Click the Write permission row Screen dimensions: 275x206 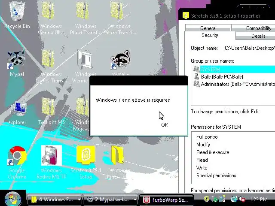coord(202,168)
